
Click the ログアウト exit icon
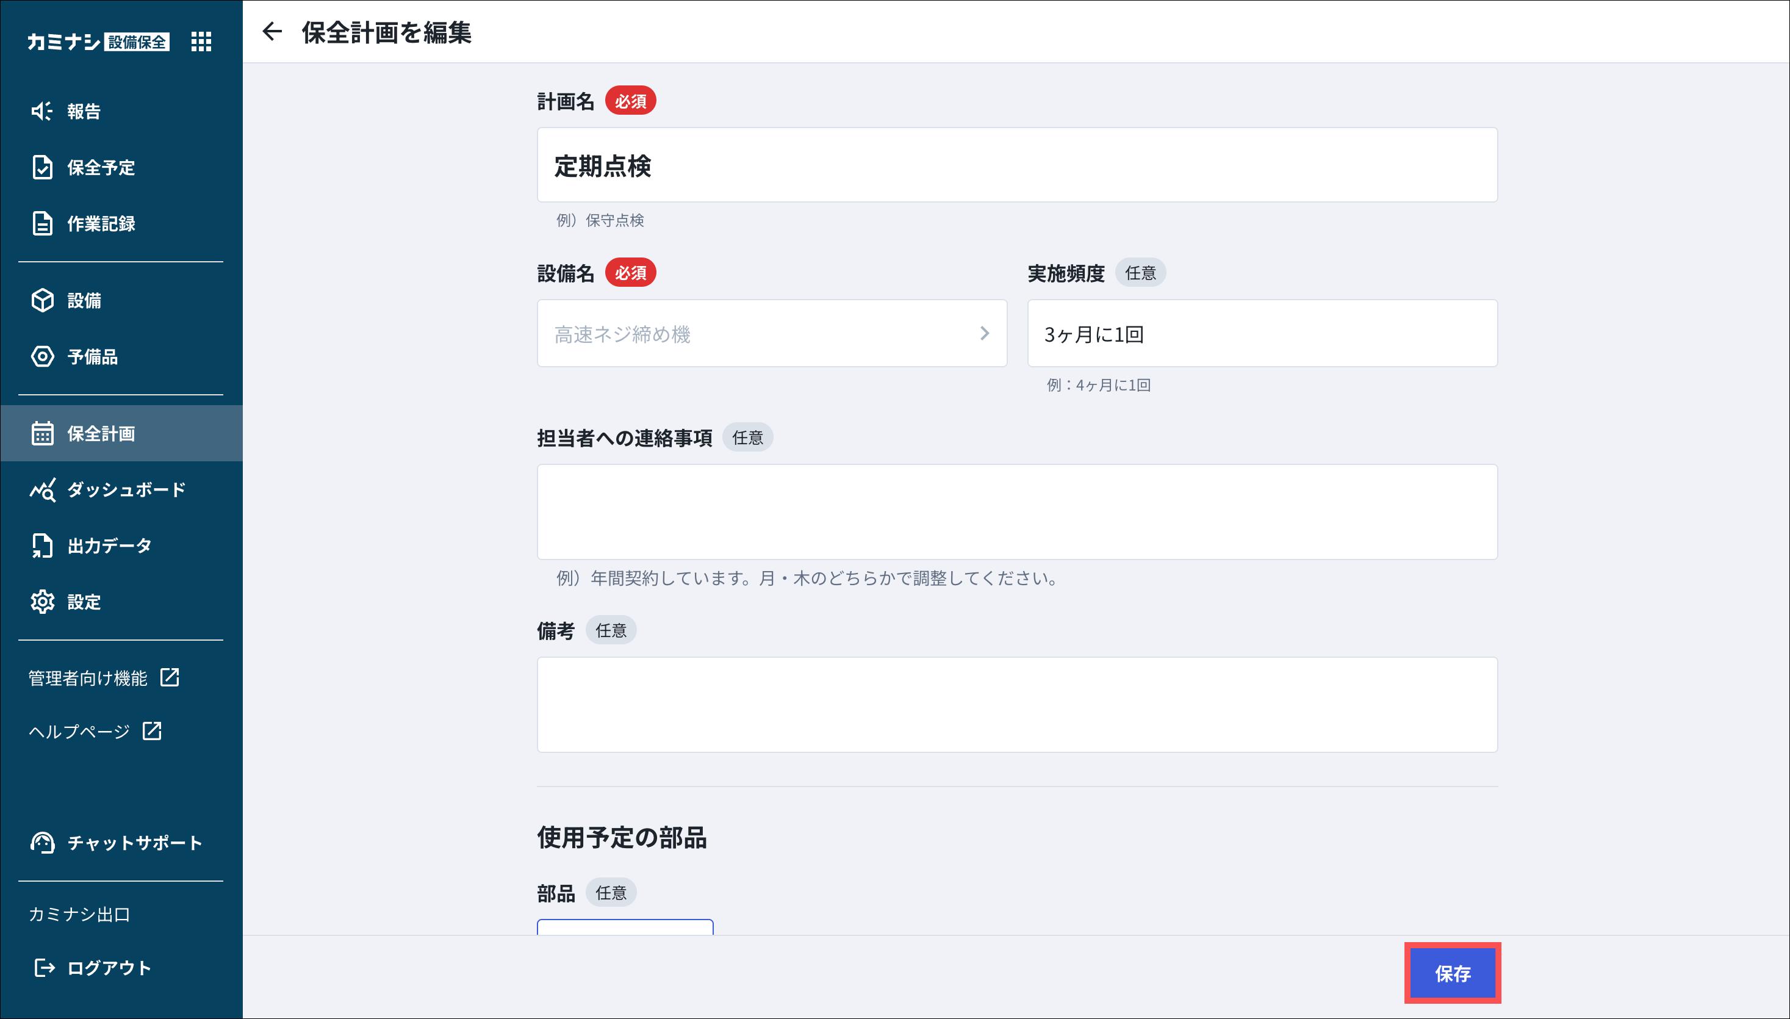click(44, 967)
